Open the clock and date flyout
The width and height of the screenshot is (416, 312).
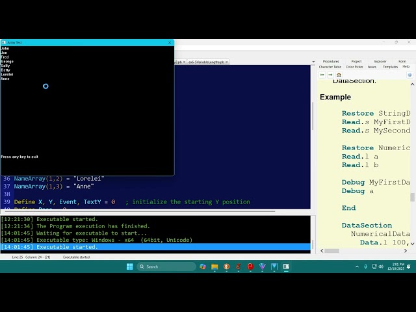coord(396,266)
